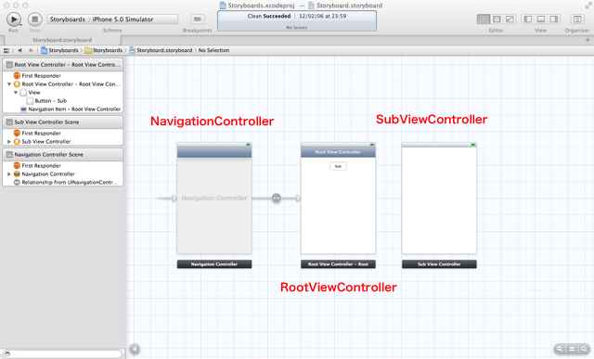Image resolution: width=594 pixels, height=359 pixels.
Task: Zoom in the storyboard canvas
Action: [x=584, y=349]
